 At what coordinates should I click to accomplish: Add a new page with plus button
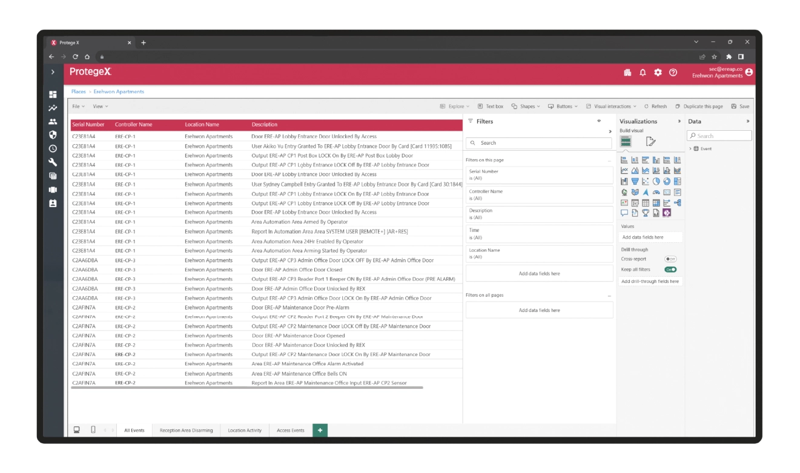[320, 430]
